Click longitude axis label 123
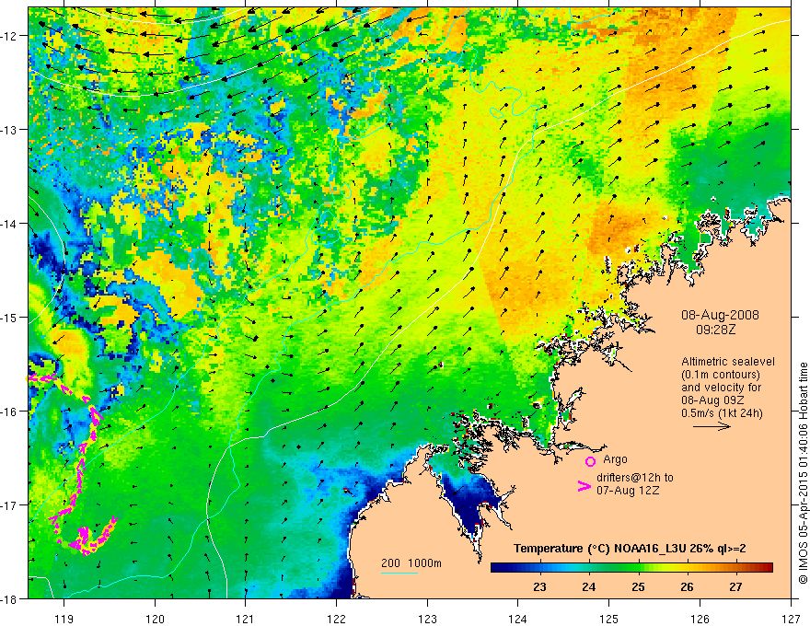Screen dimensions: 810x626 (427, 619)
